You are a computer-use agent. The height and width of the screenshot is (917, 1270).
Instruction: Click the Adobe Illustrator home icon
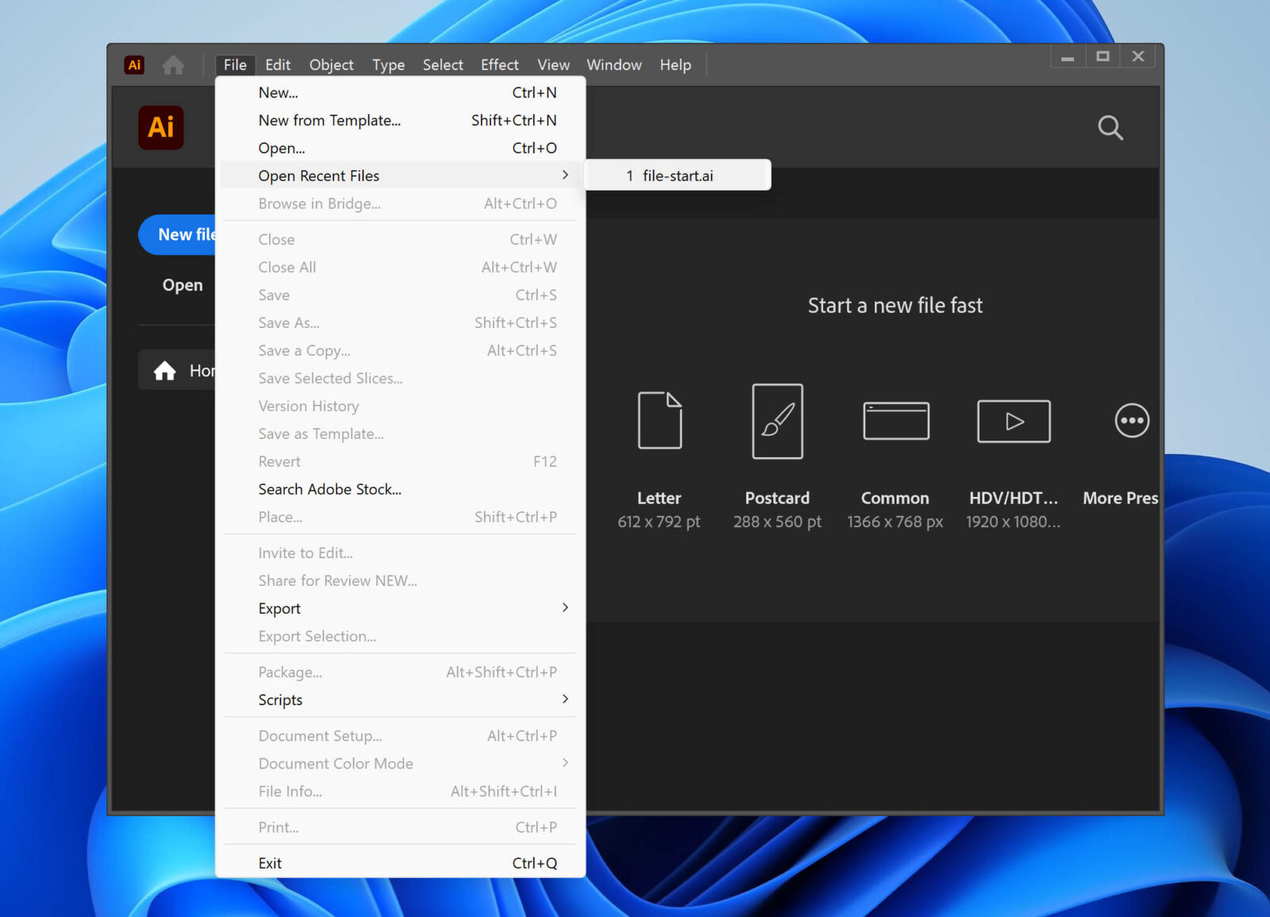pos(173,65)
